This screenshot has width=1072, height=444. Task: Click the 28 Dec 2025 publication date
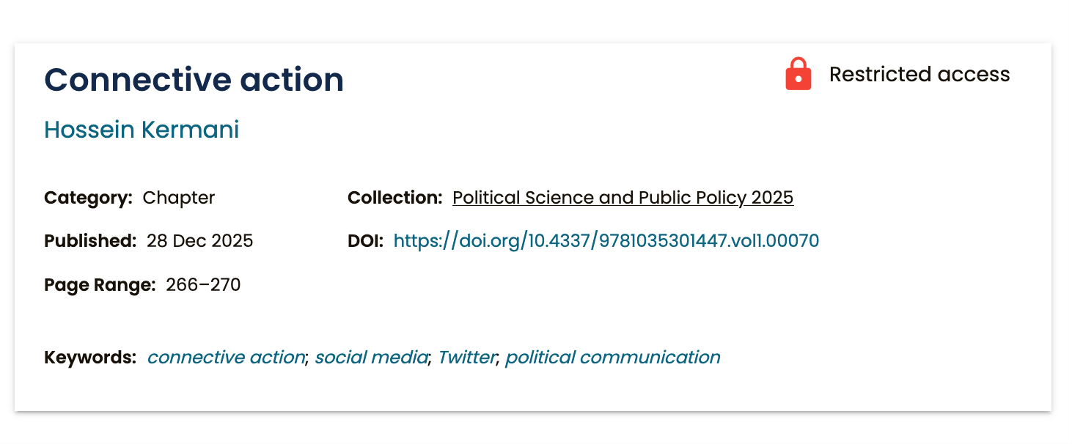pyautogui.click(x=199, y=241)
